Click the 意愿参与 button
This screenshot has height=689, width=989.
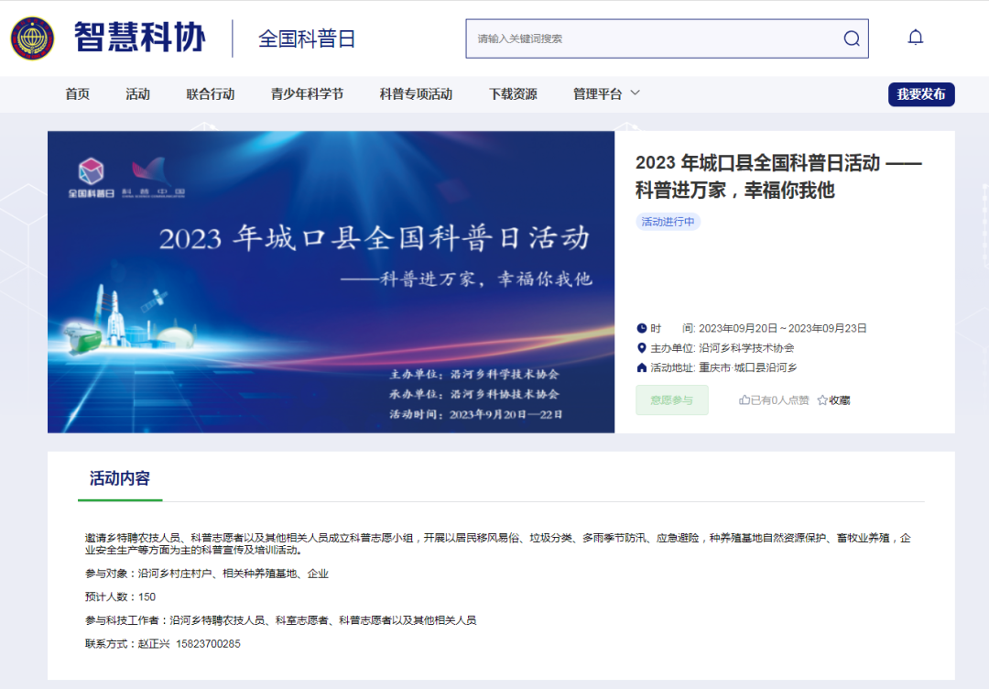pos(671,400)
